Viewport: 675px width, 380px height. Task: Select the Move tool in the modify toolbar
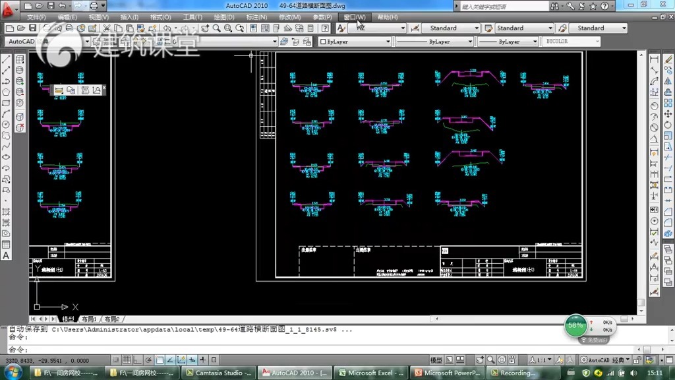pos(668,113)
